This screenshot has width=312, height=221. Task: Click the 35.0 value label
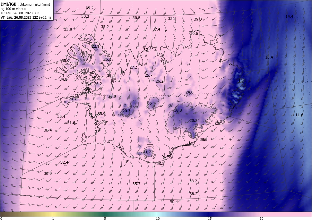tap(66, 60)
